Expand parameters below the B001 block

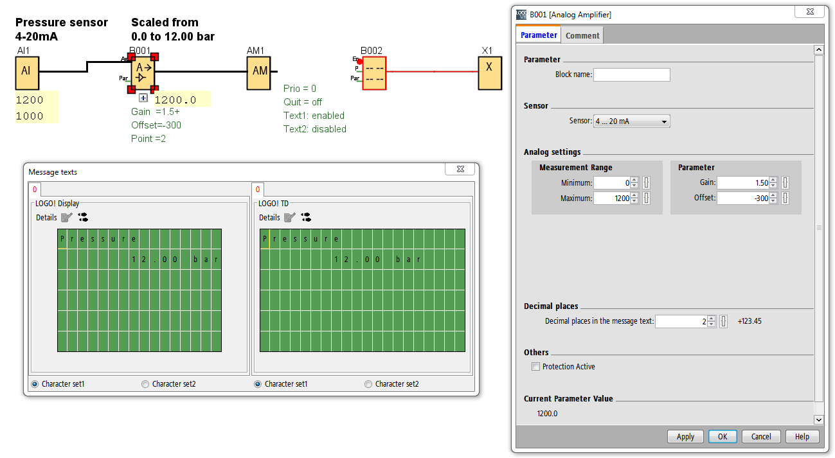pyautogui.click(x=143, y=98)
